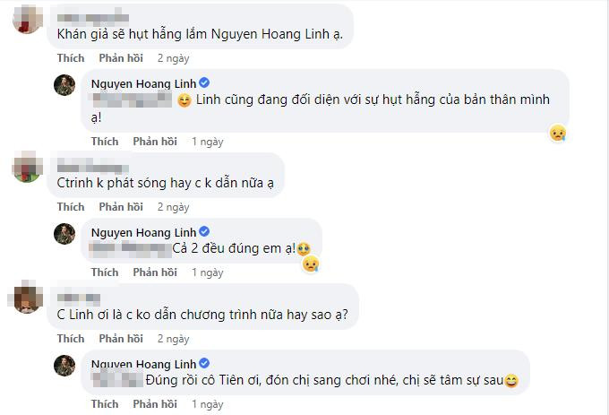Open the Nguyen Hoang Linh profile name on the 'Đúng rồi cô Tiên' reply
The height and width of the screenshot is (415, 609).
142,363
